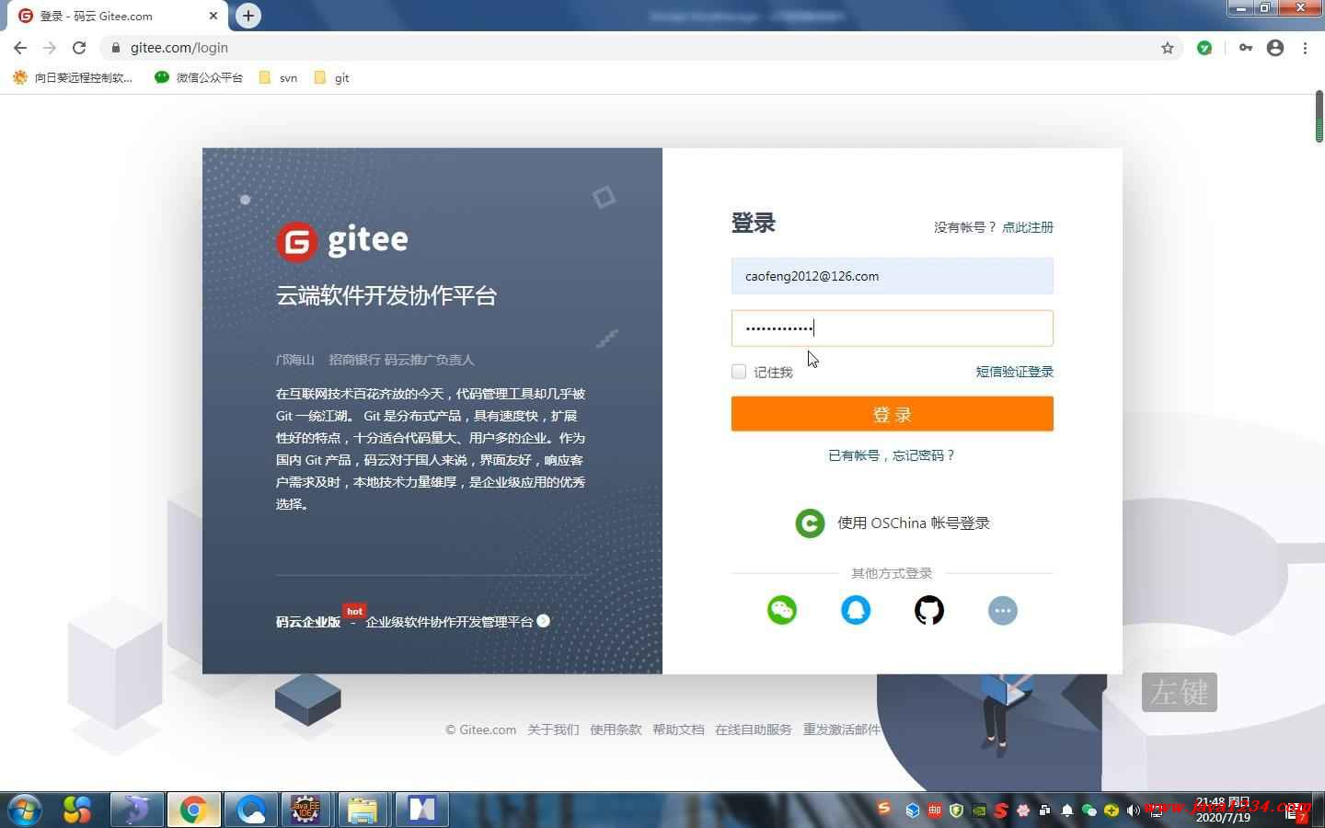This screenshot has height=828, width=1325.
Task: Open the dolphin app in taskbar
Action: click(x=136, y=810)
